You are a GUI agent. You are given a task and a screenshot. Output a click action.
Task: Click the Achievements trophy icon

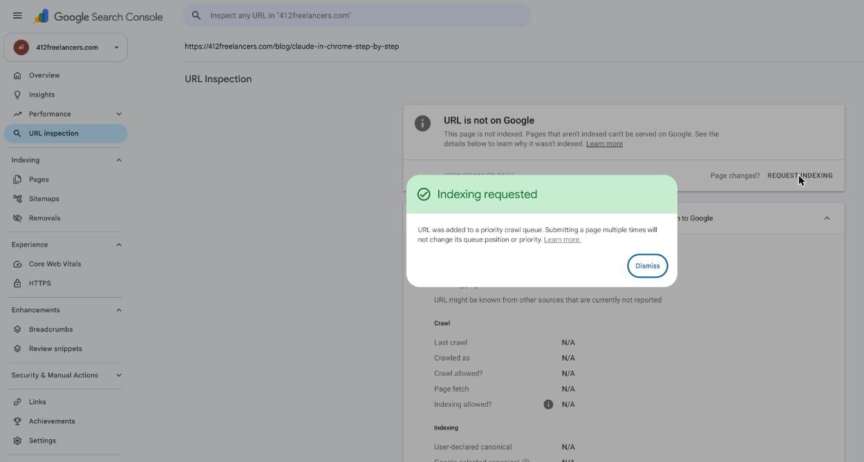17,421
